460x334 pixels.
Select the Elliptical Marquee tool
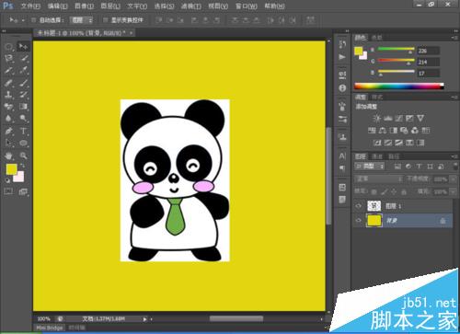[8, 46]
